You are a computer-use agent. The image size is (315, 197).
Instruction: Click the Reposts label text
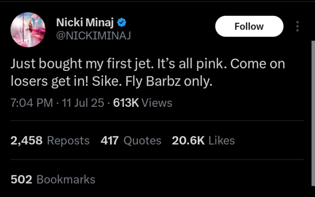[x=68, y=140]
